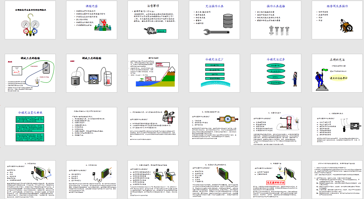Image resolution: width=364 pixels, height=199 pixels.
Task: Select the 课程内容 slide thumbnail
Action: (91, 20)
